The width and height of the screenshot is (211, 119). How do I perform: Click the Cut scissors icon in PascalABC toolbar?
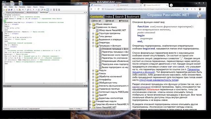click(x=15, y=10)
